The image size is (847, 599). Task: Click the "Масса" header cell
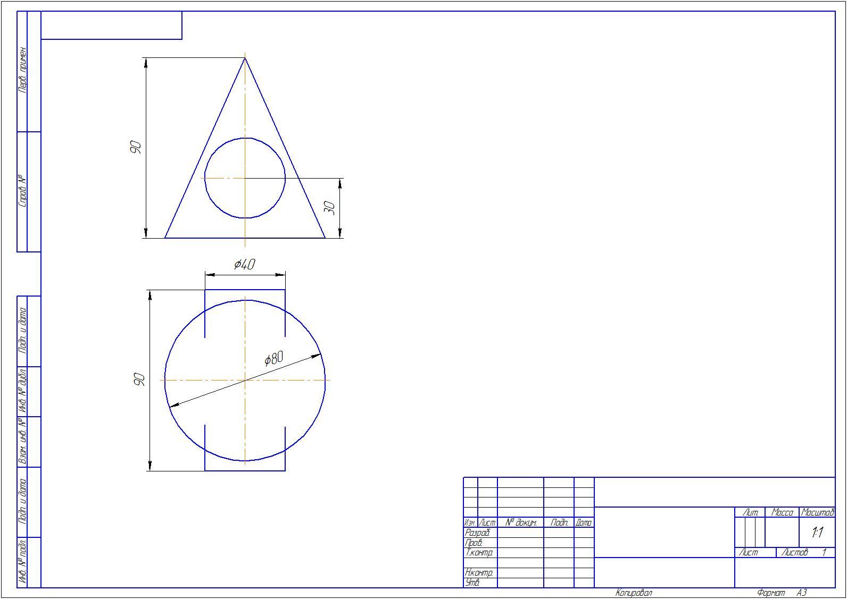(782, 512)
